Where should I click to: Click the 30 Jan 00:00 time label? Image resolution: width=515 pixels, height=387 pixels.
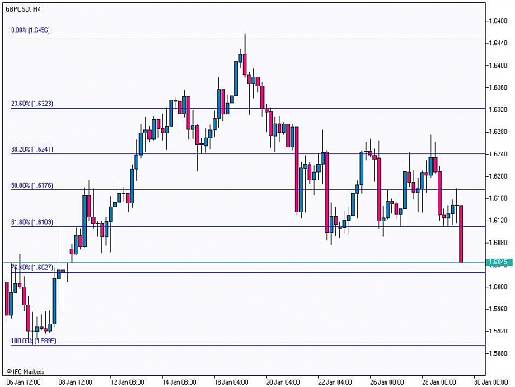coord(490,382)
